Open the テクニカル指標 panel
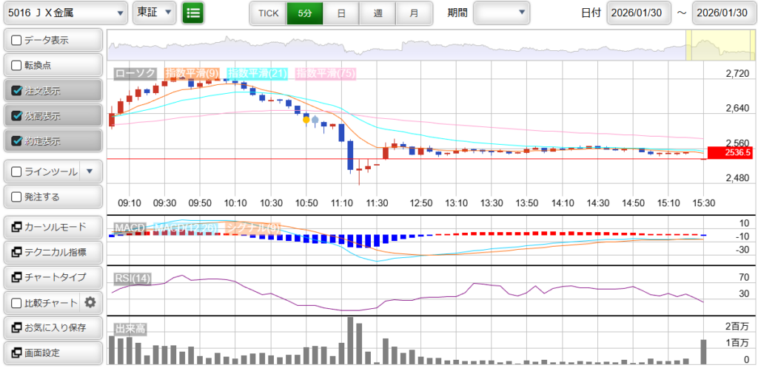This screenshot has width=758, height=368. click(x=52, y=252)
